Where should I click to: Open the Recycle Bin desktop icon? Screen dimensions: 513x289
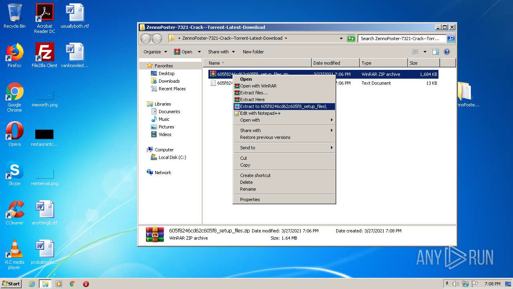point(14,16)
